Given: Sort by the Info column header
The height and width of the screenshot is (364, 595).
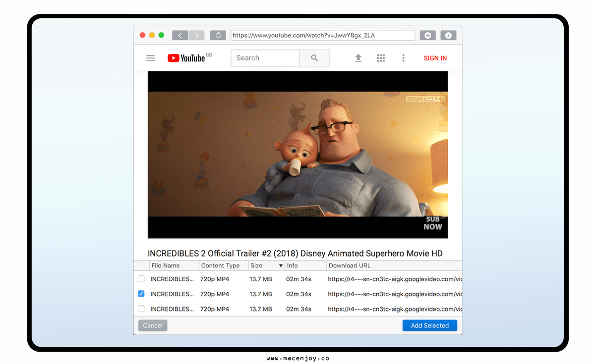Looking at the screenshot, I should [x=305, y=265].
